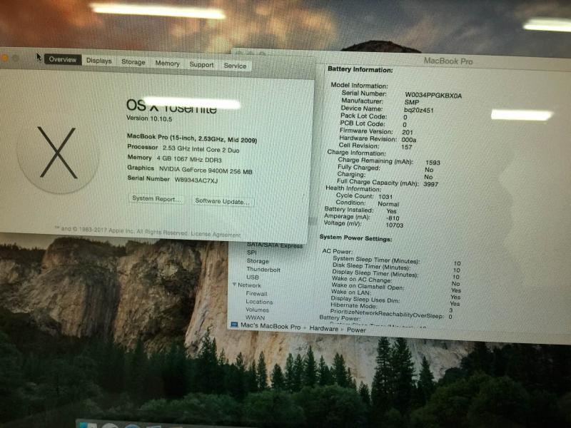The height and width of the screenshot is (428, 571).
Task: Select Thunderbolt in the sidebar
Action: pyautogui.click(x=263, y=270)
